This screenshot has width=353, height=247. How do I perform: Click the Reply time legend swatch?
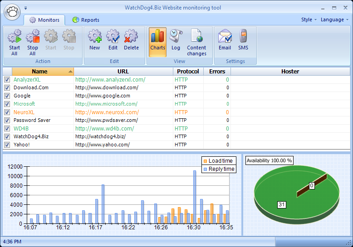click(205, 169)
